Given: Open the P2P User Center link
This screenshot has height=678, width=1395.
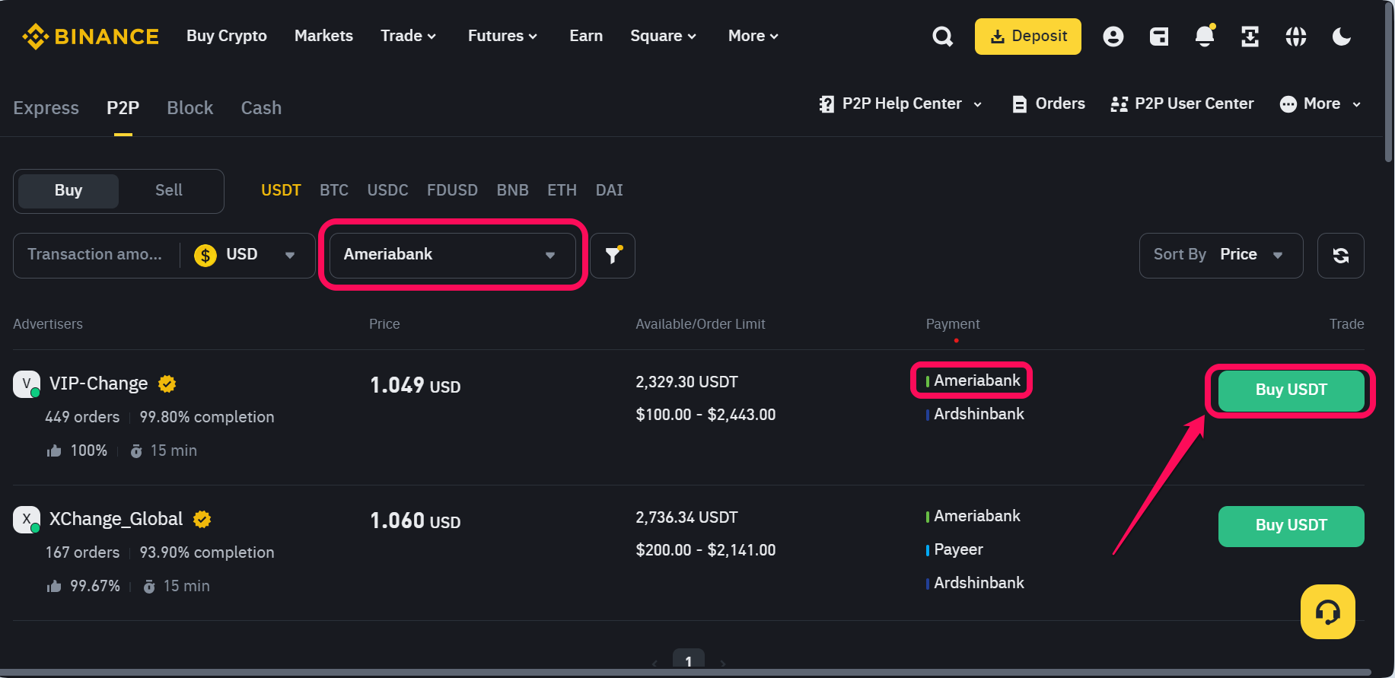Looking at the screenshot, I should (x=1194, y=104).
